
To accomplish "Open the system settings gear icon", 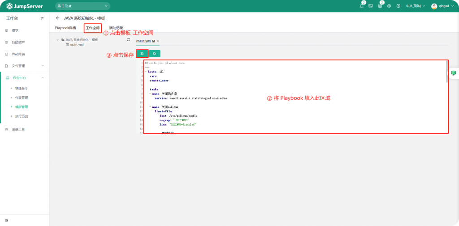I will (389, 6).
